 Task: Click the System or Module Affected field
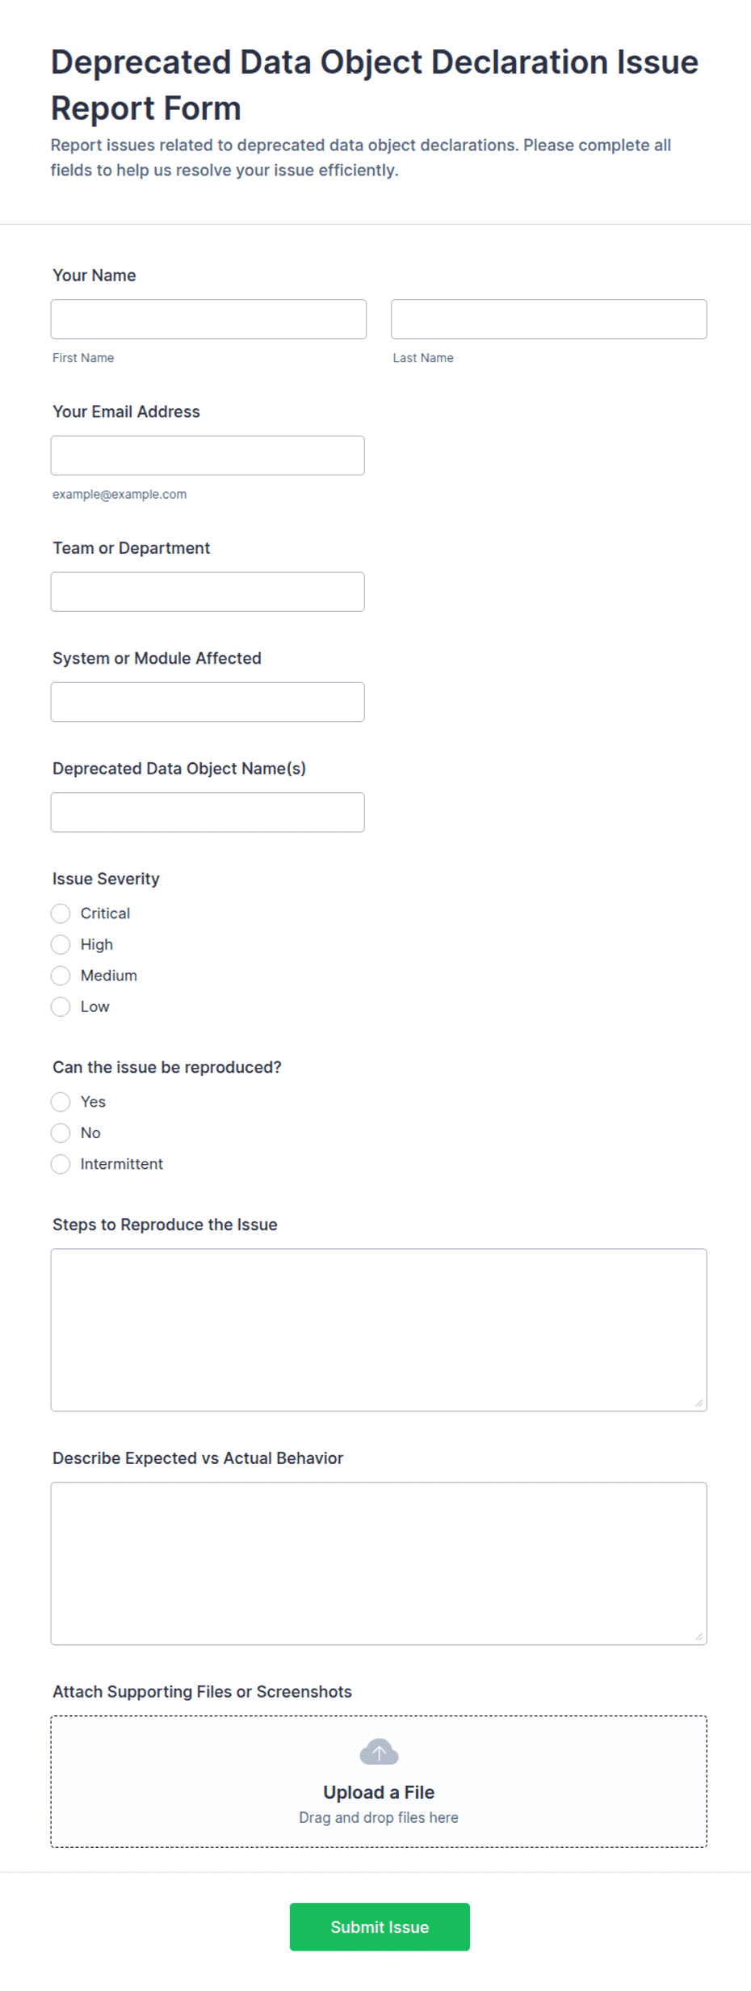[208, 702]
